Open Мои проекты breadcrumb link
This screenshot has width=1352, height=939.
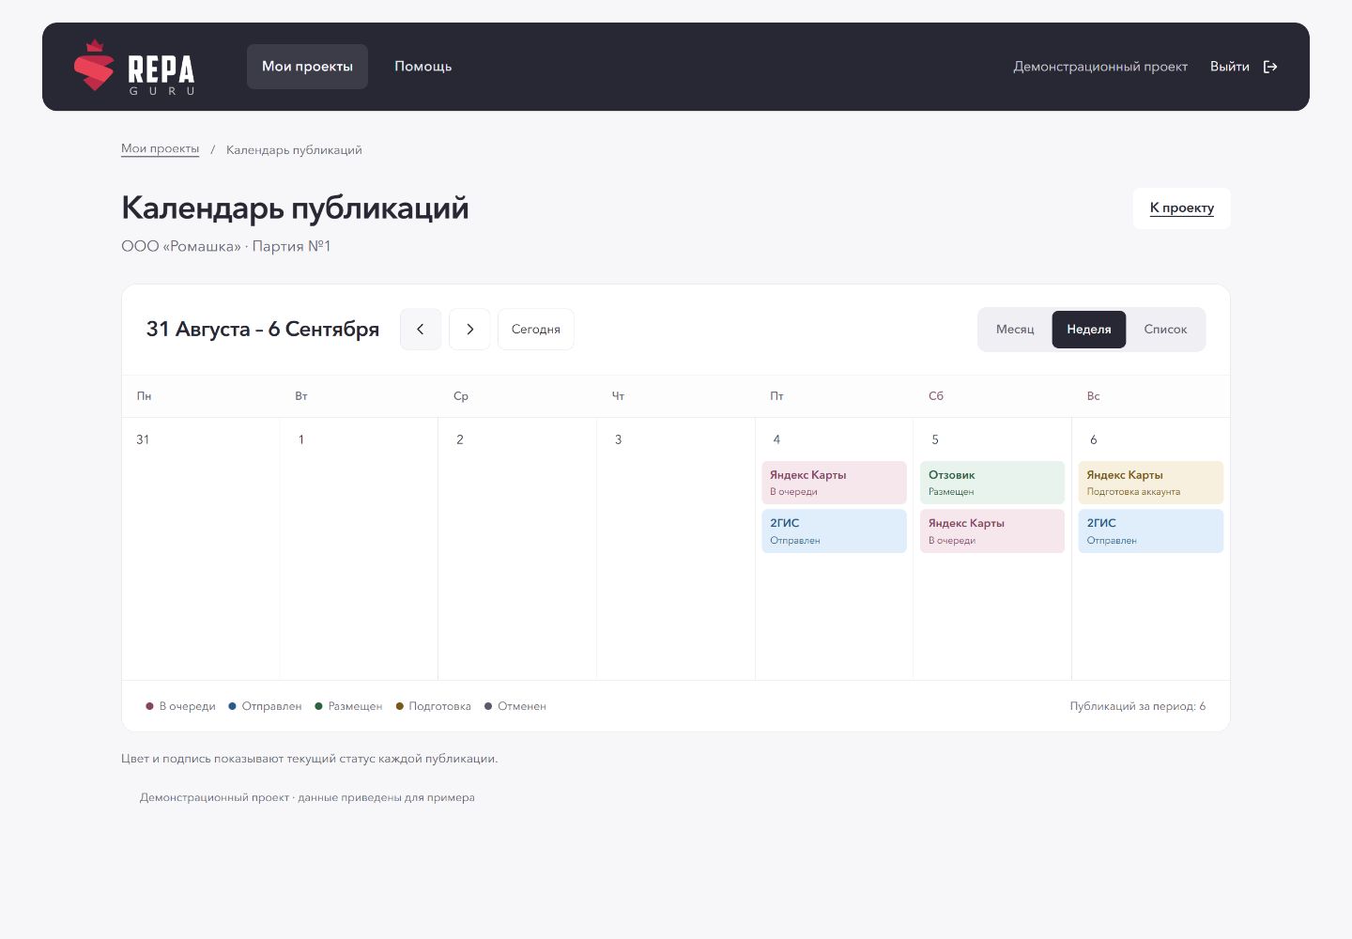(160, 148)
